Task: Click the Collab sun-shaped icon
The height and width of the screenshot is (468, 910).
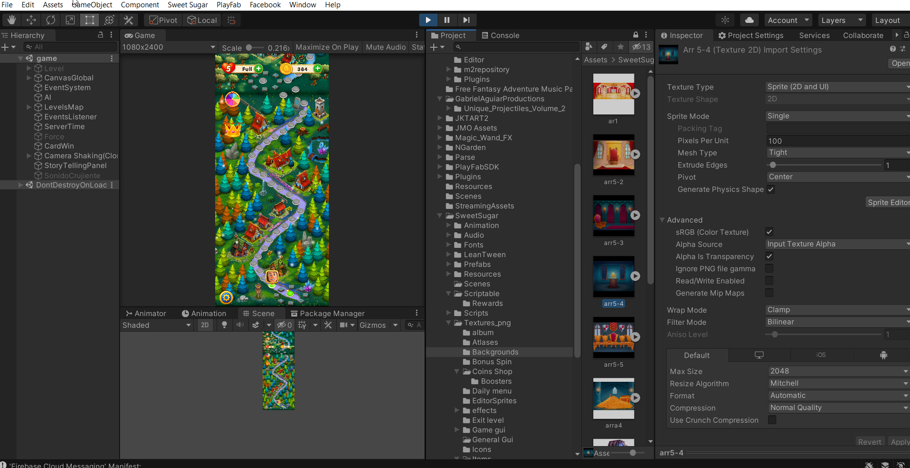Action: click(x=725, y=20)
